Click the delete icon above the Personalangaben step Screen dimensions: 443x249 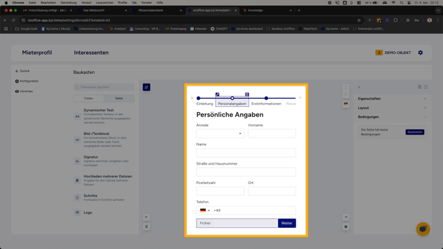[247, 95]
